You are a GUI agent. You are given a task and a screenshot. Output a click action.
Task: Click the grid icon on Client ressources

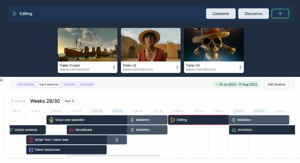pyautogui.click(x=31, y=150)
